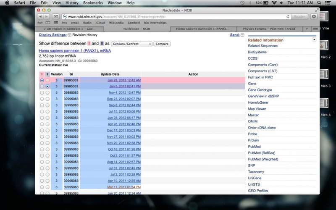Select column I radio for Apr 28, 2012 row
The height and width of the screenshot is (210, 336).
click(x=42, y=124)
